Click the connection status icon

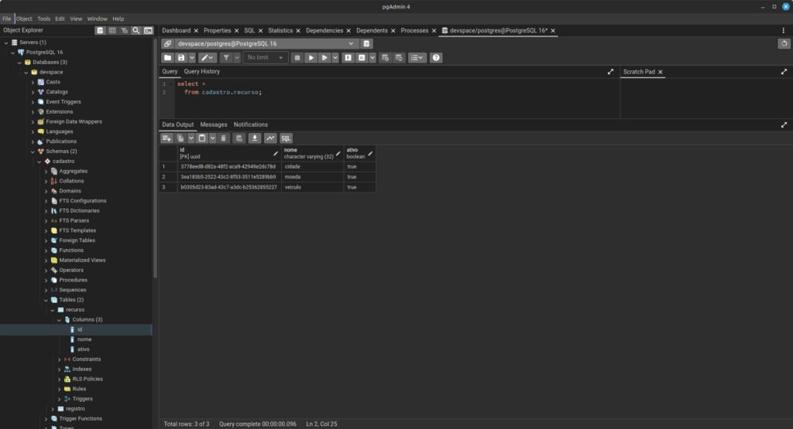[x=167, y=43]
